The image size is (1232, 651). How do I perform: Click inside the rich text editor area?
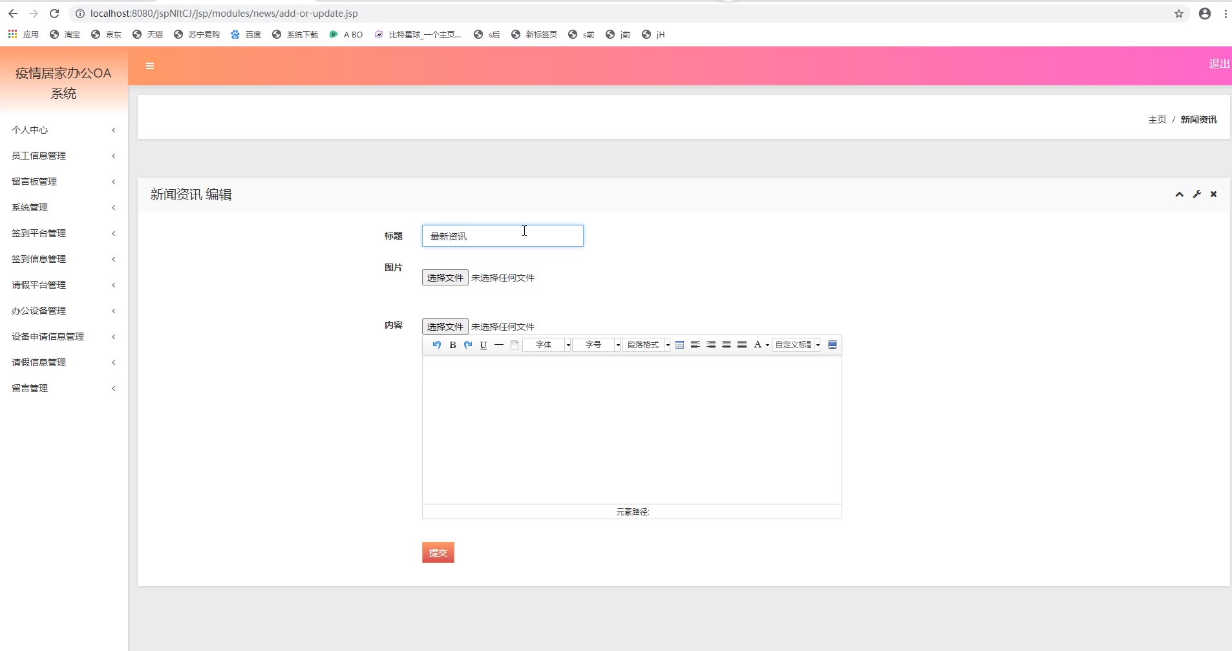632,429
